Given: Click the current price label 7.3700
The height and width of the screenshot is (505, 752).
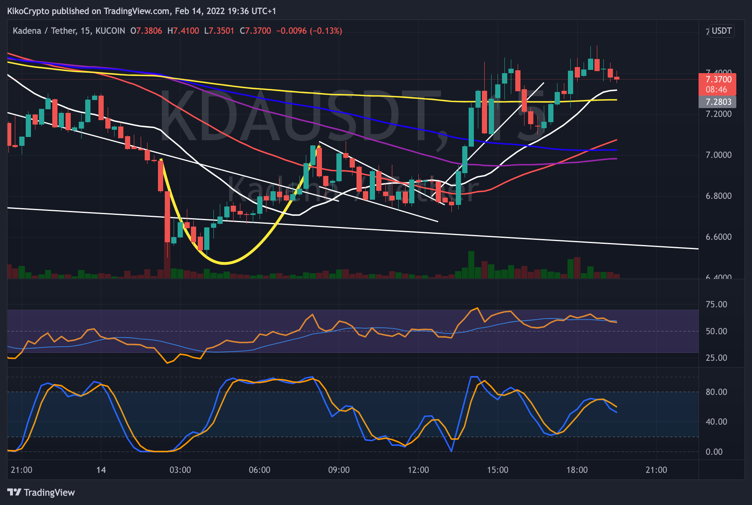Looking at the screenshot, I should tap(719, 80).
